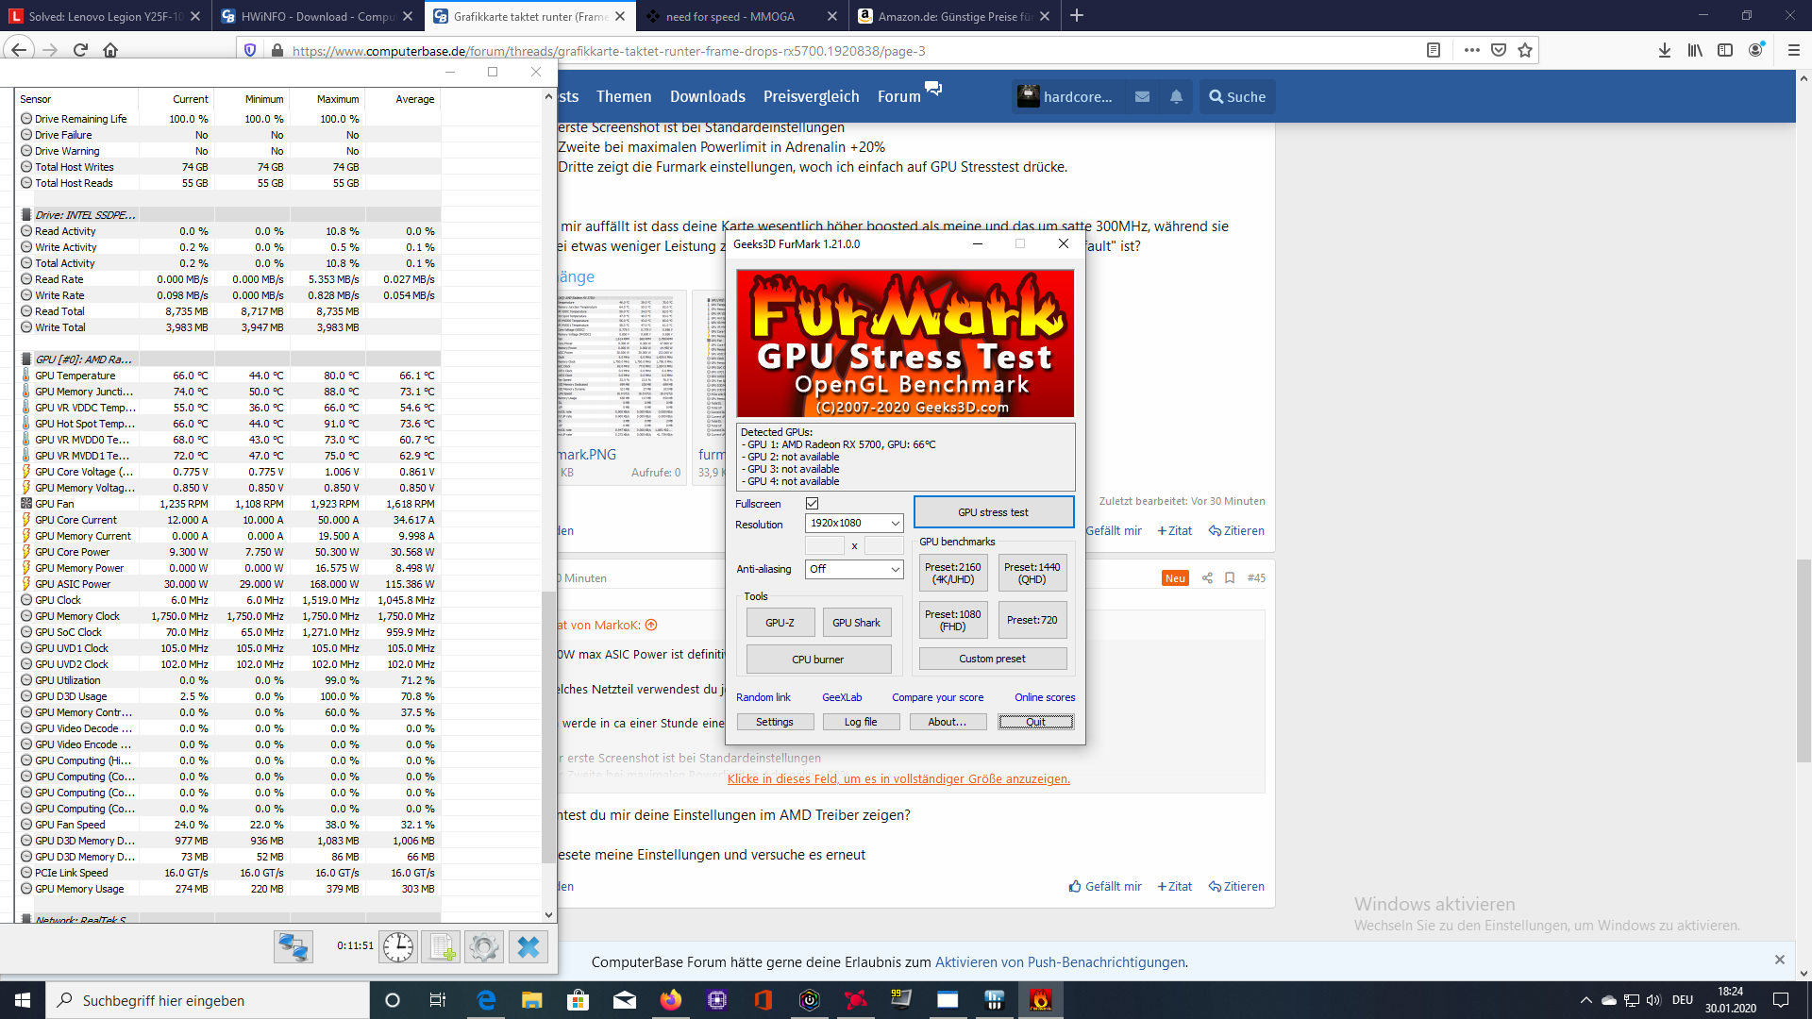Image resolution: width=1812 pixels, height=1019 pixels.
Task: Click HWiNFO remote network computers icon
Action: tap(293, 946)
